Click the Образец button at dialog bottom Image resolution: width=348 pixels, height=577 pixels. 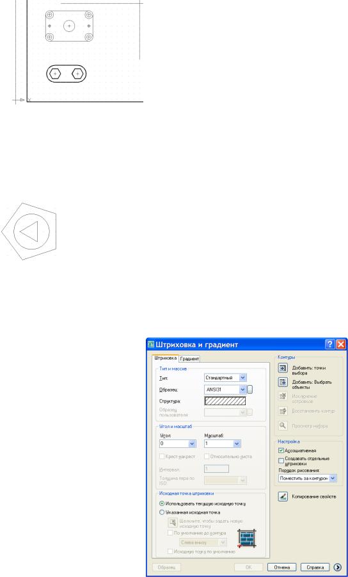click(x=166, y=567)
